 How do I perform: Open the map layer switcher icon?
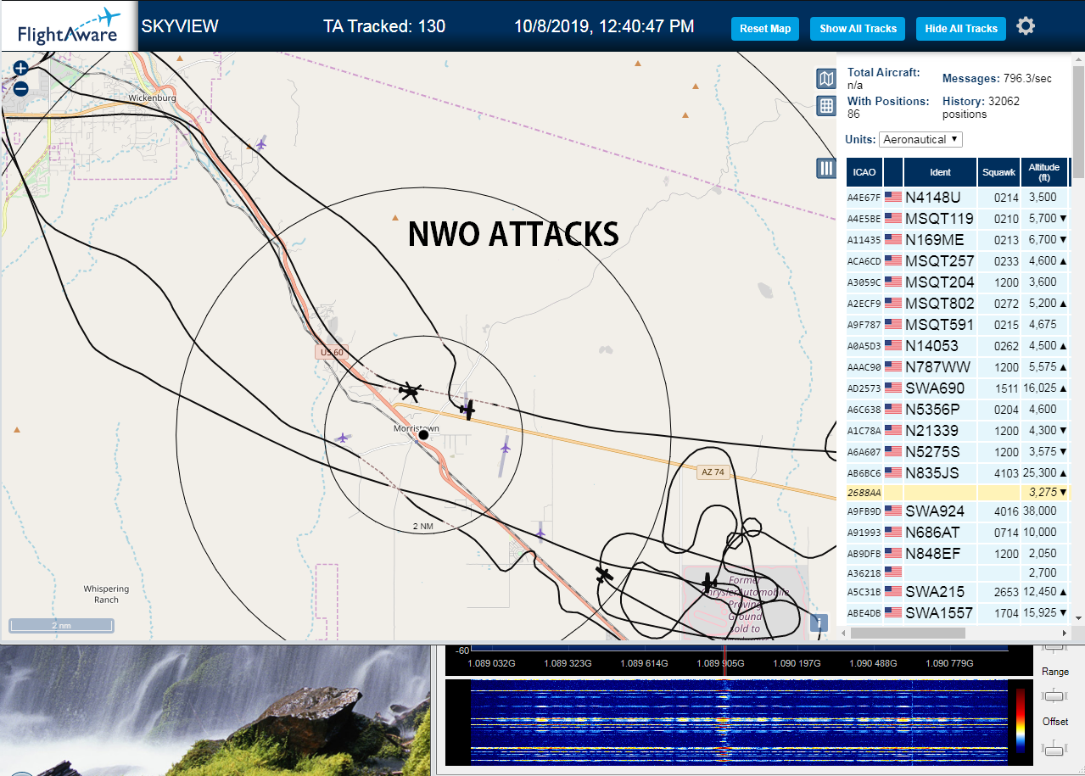click(826, 79)
